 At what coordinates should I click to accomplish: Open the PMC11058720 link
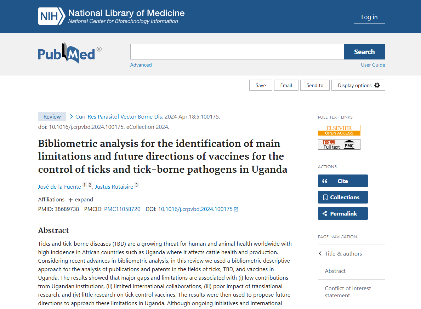tap(122, 209)
